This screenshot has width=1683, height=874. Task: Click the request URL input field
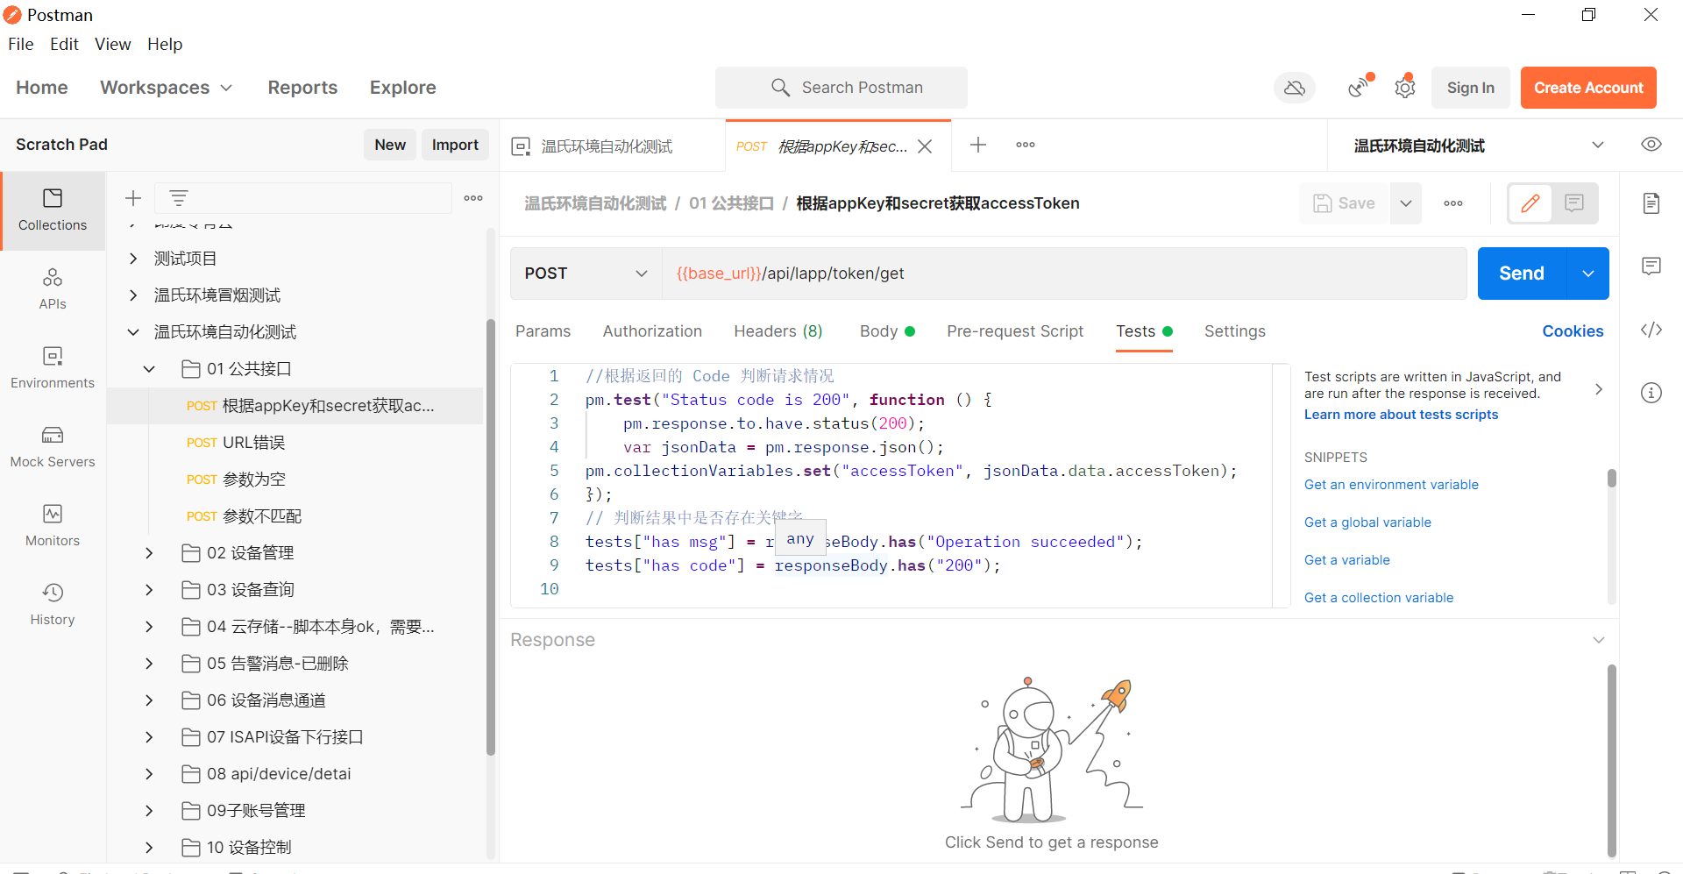(1064, 274)
